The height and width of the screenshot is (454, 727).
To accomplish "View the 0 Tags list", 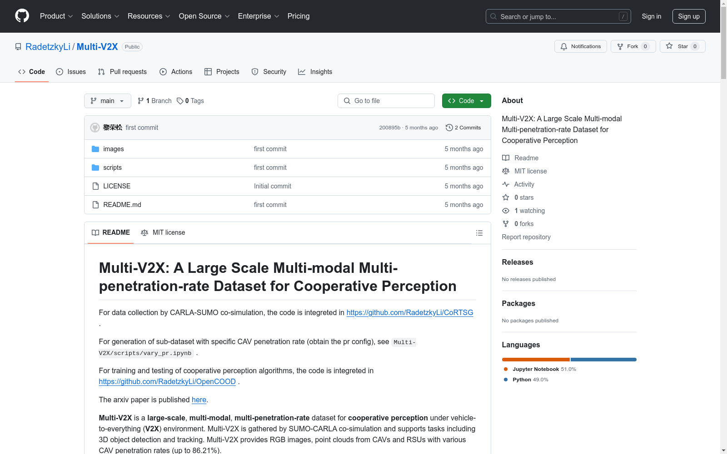I will click(190, 101).
